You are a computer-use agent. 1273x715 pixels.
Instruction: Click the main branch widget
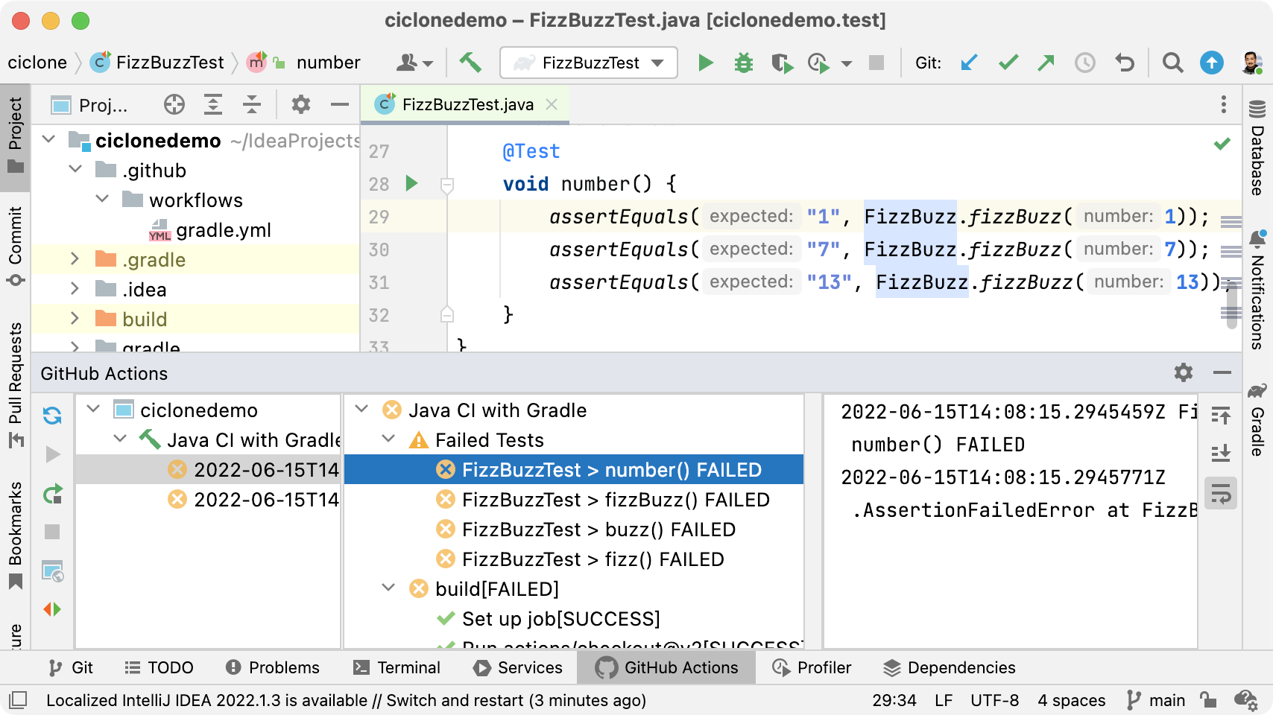coord(1156,700)
